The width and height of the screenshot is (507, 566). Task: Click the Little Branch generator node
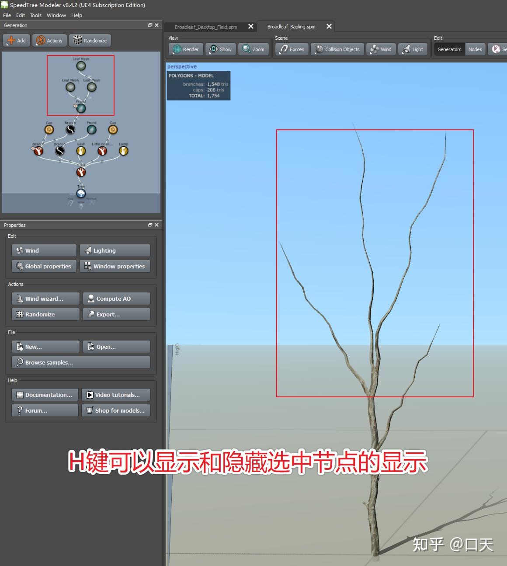(102, 151)
